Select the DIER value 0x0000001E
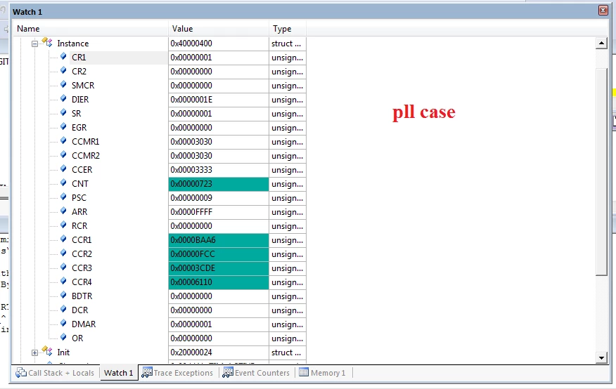616x389 pixels. pyautogui.click(x=219, y=100)
